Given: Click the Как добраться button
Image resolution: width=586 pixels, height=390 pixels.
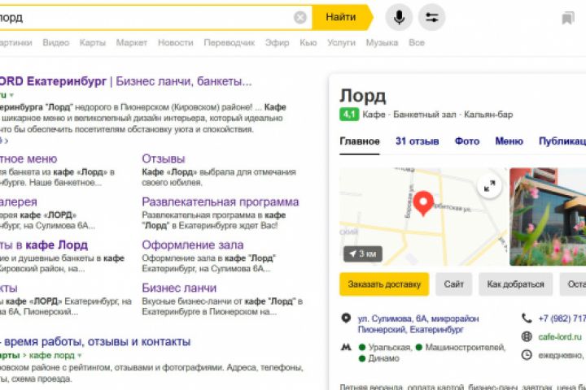Looking at the screenshot, I should [515, 284].
